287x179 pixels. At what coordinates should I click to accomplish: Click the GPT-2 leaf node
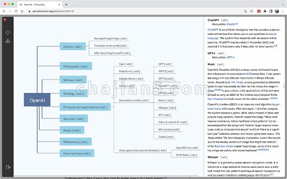point(166,72)
